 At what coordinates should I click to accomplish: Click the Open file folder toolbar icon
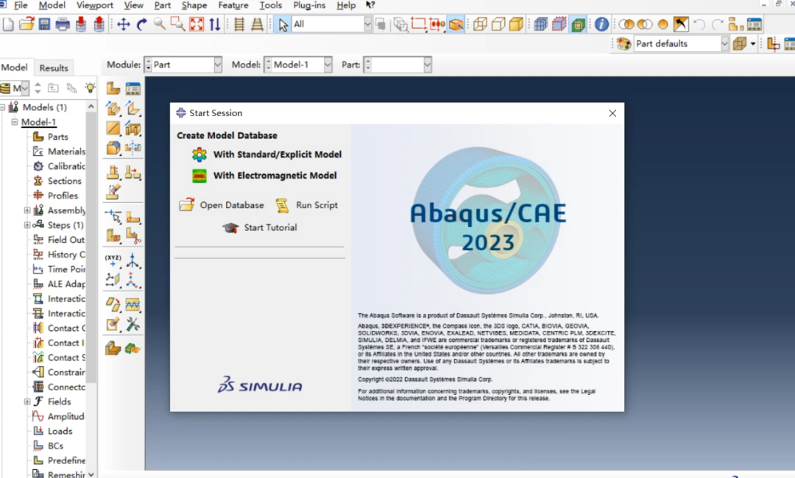pyautogui.click(x=26, y=24)
